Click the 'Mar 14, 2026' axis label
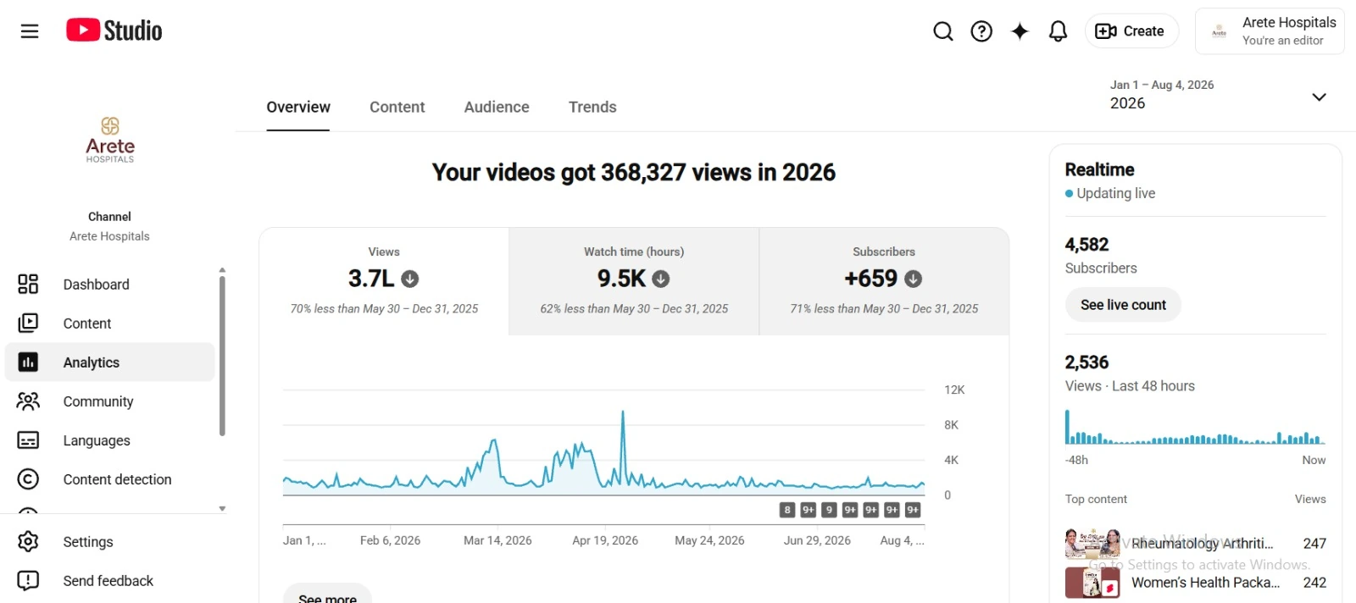 [x=497, y=540]
